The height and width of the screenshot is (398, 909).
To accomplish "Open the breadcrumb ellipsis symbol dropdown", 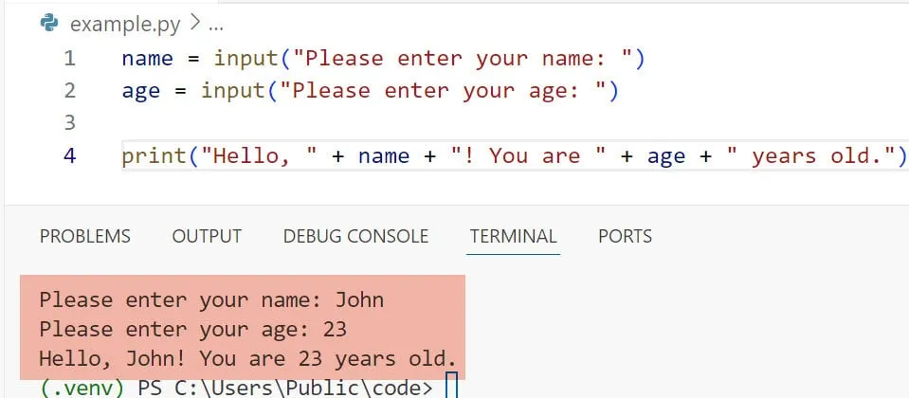I will [x=214, y=25].
